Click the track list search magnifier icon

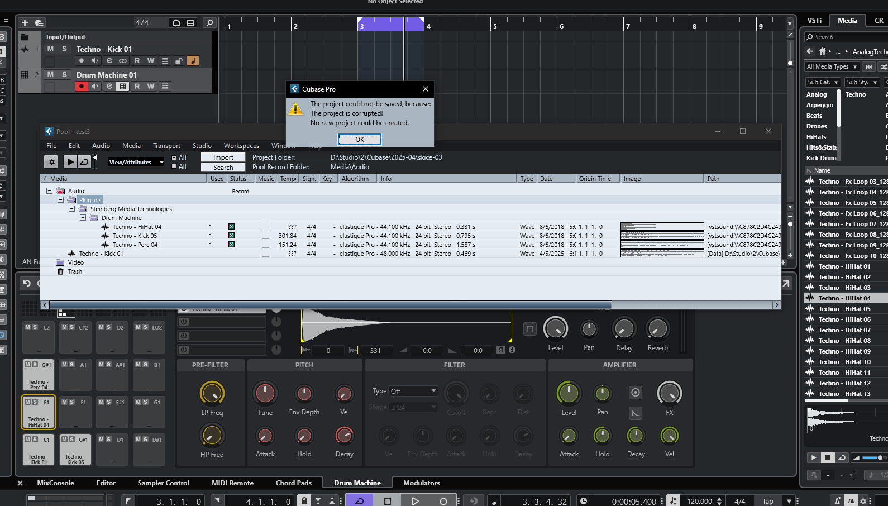(x=209, y=23)
